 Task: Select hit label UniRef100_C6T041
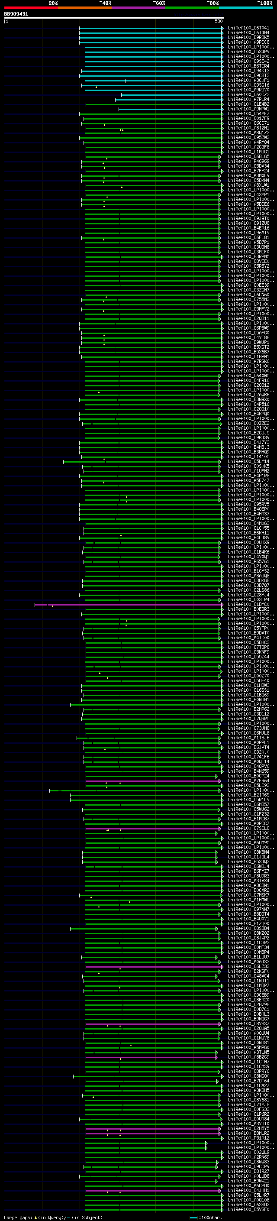248,28
